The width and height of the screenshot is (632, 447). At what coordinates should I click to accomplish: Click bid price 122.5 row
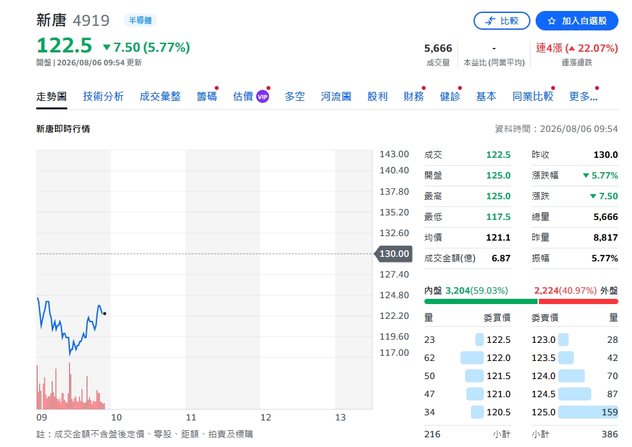point(468,340)
